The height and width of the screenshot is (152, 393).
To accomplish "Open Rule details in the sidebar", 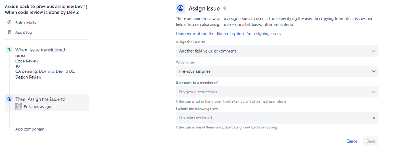I will pos(26,22).
